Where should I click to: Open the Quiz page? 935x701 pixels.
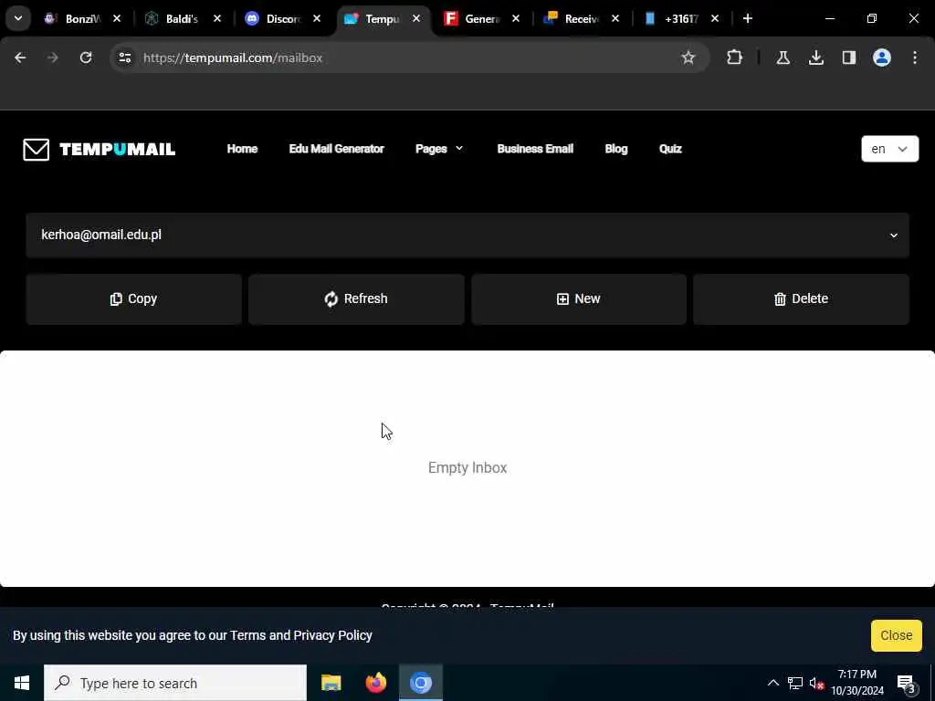(x=670, y=149)
